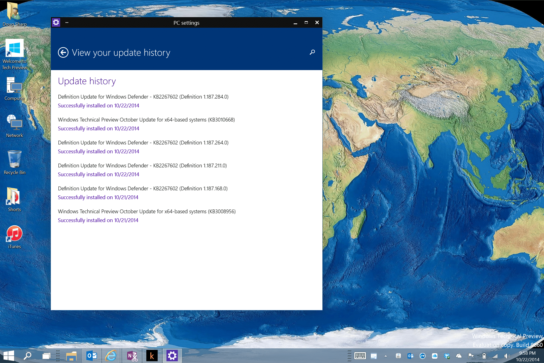Select the Computer desktop icon
This screenshot has width=544, height=363.
pos(14,89)
